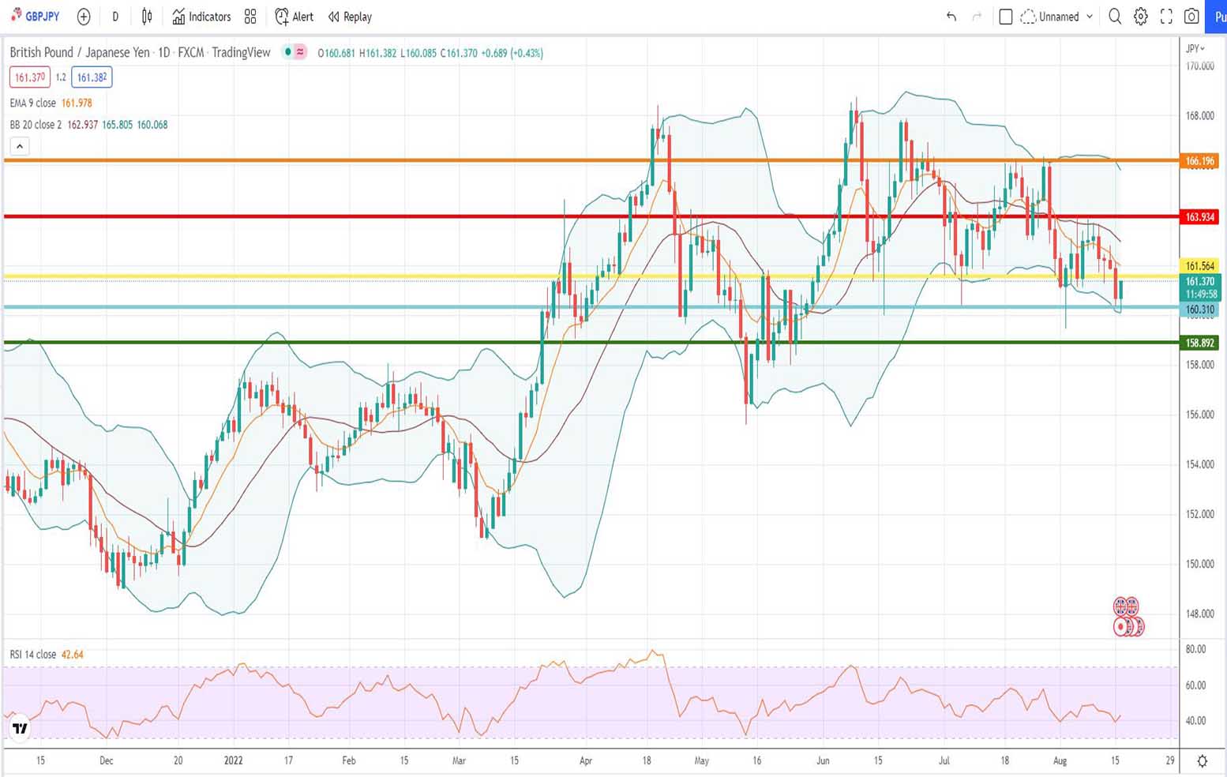The width and height of the screenshot is (1227, 777).
Task: Open chart settings gear in toolbar
Action: point(1140,17)
